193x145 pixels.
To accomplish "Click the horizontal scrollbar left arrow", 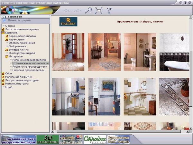I will point(53,131).
